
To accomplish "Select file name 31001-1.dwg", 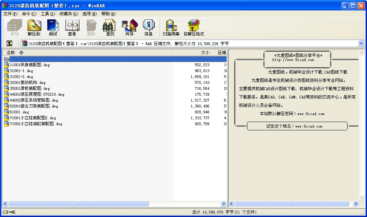I will pos(22,71).
